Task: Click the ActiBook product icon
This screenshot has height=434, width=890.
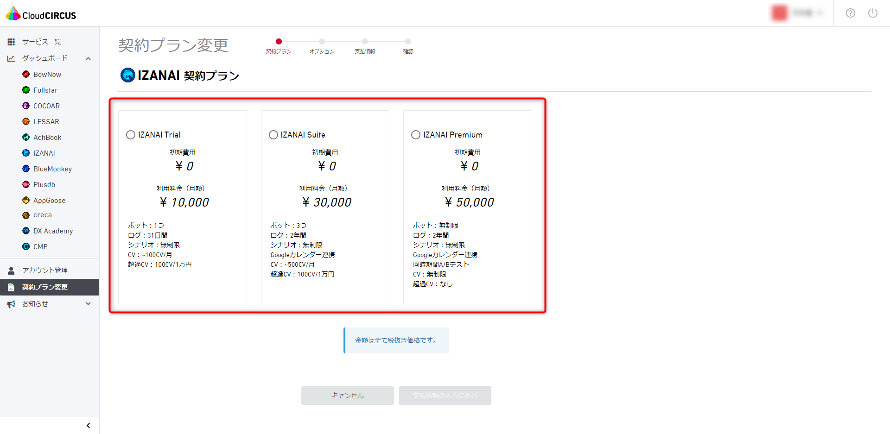Action: (x=26, y=137)
